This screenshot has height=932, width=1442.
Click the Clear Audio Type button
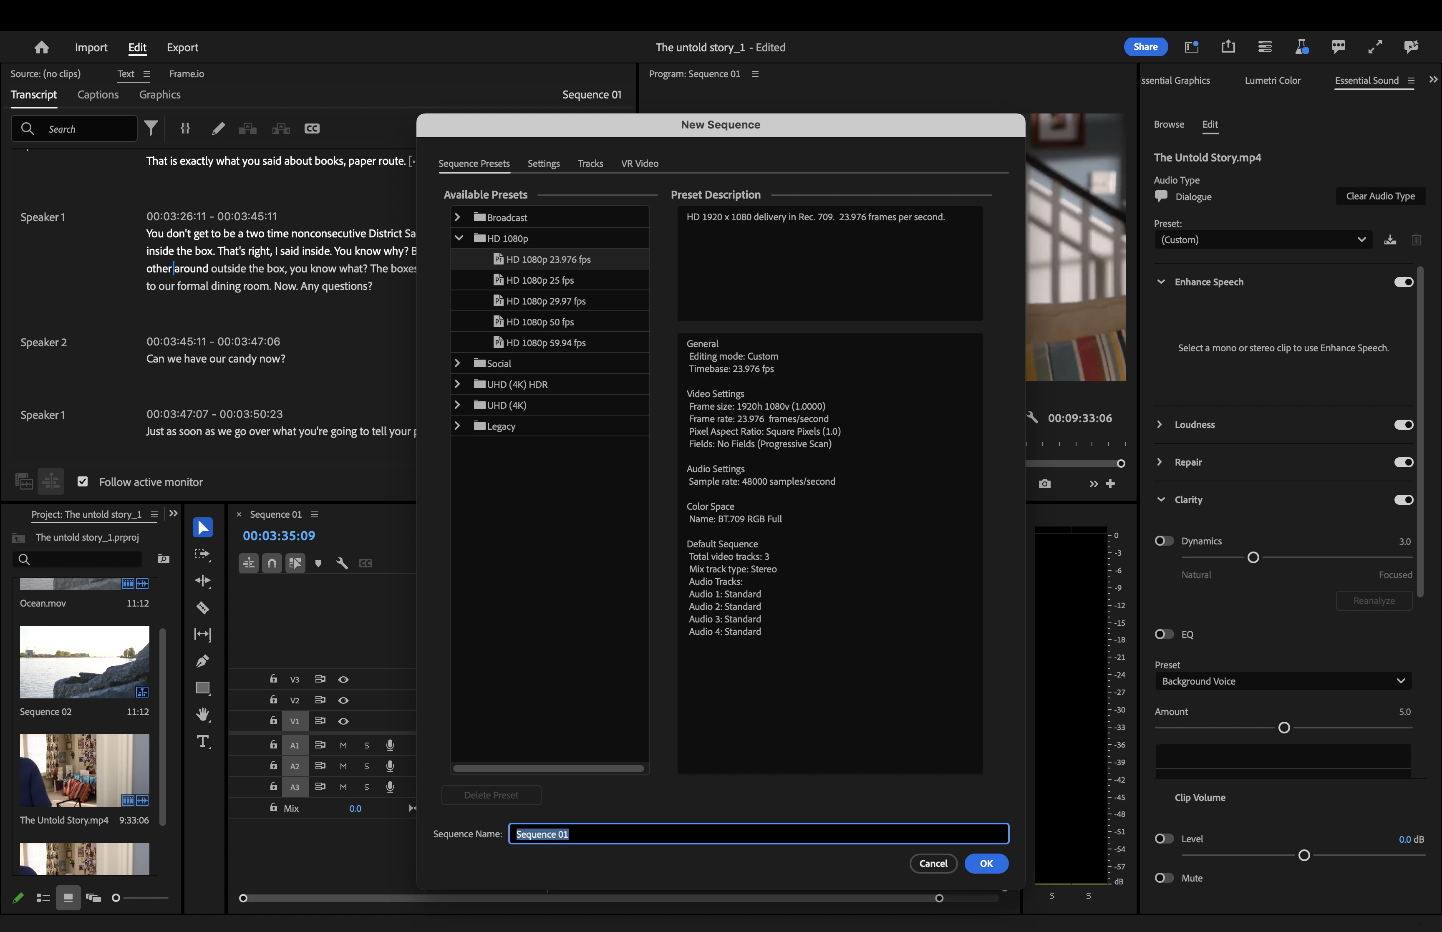click(1380, 196)
